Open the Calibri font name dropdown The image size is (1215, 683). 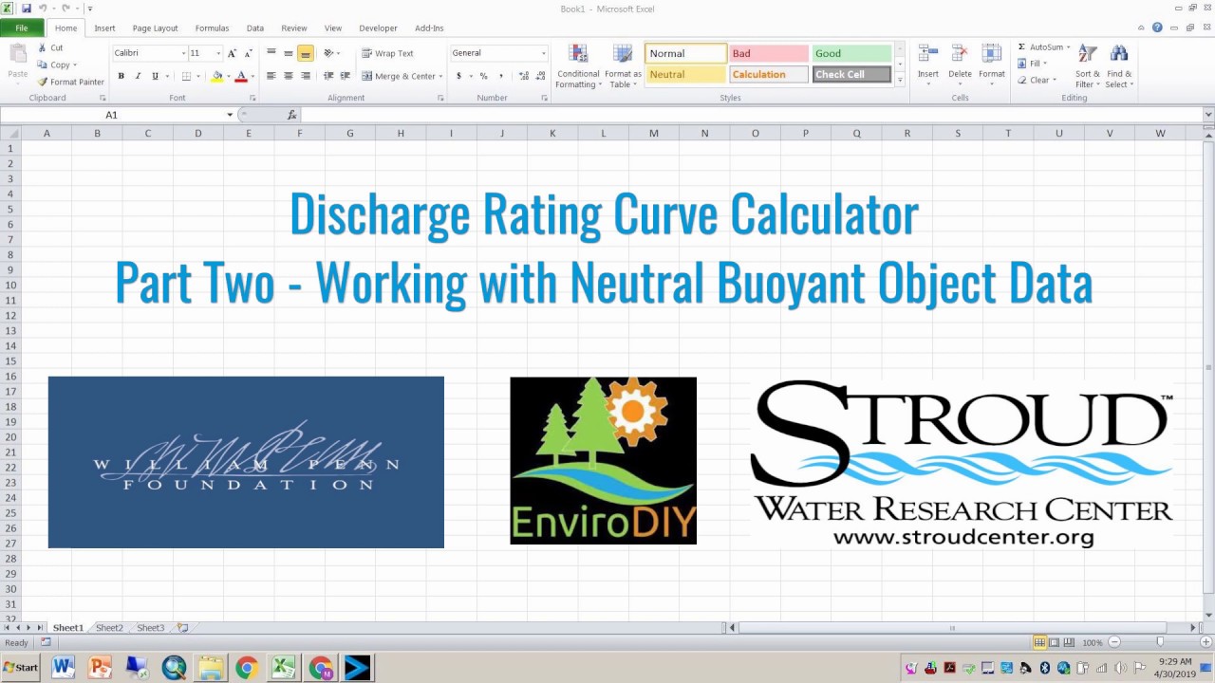[182, 53]
